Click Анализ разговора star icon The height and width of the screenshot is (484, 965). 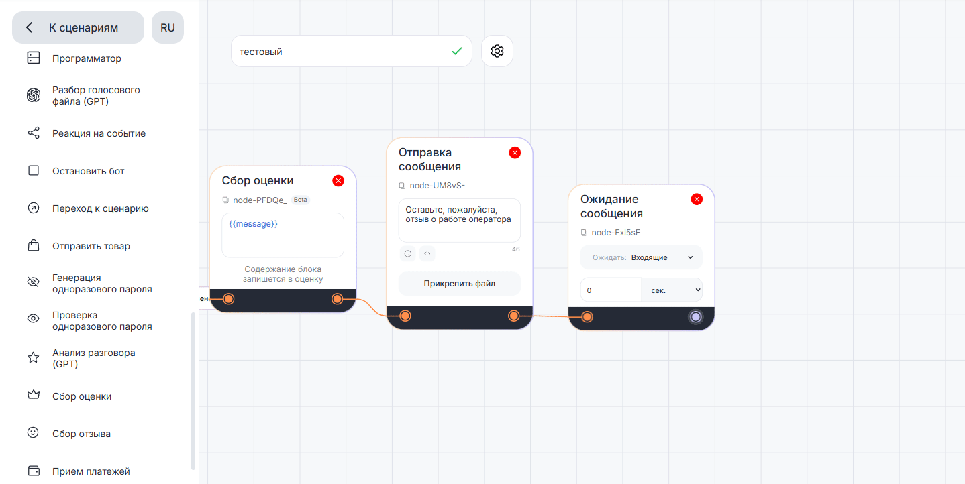[34, 358]
